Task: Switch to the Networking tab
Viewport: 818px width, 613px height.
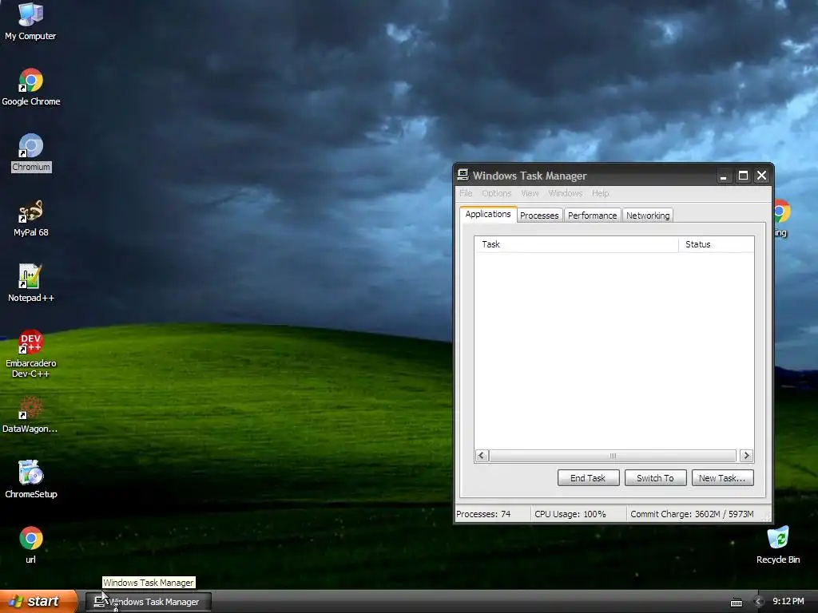Action: 648,216
